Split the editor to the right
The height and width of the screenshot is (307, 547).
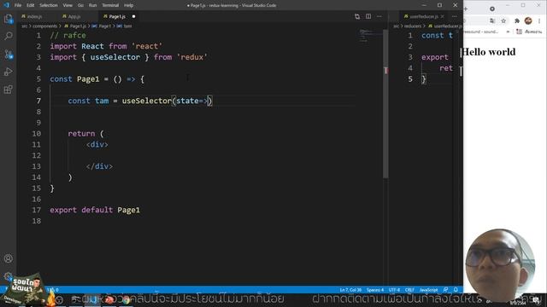click(368, 16)
